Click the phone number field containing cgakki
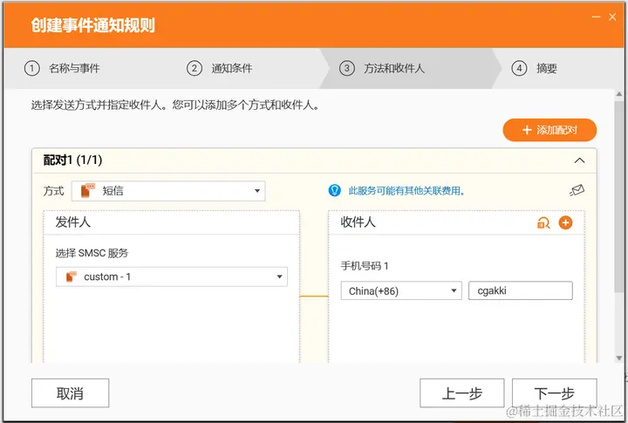This screenshot has height=423, width=628. pos(520,290)
